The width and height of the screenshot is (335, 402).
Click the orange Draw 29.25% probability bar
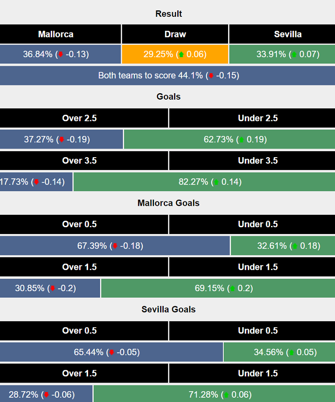[x=175, y=55]
